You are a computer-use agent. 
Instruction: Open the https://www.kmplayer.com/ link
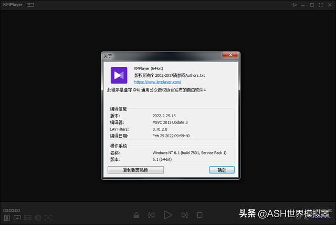157,82
